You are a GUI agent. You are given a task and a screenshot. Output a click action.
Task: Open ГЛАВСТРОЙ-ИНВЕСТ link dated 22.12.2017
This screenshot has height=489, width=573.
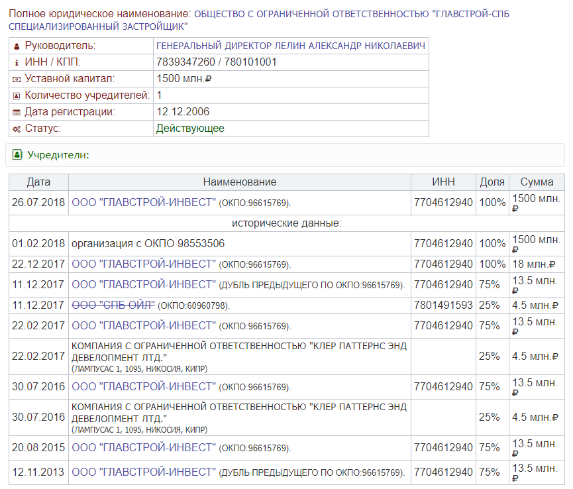coord(144,264)
